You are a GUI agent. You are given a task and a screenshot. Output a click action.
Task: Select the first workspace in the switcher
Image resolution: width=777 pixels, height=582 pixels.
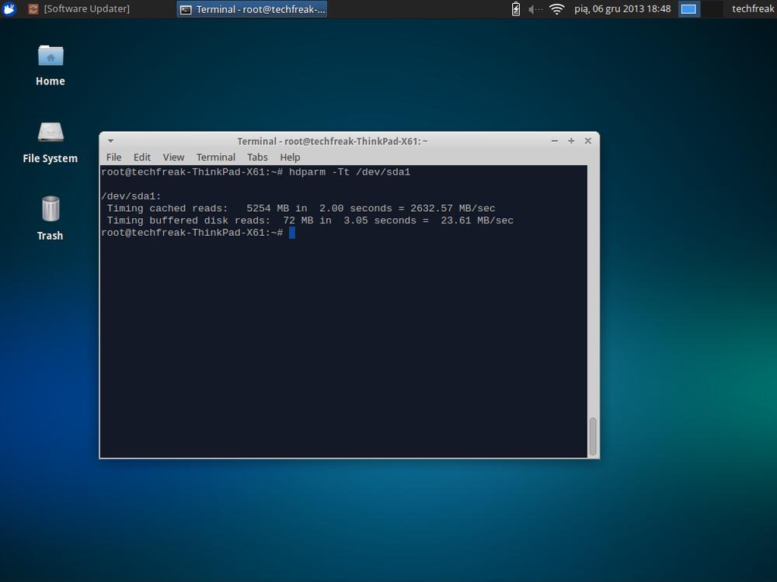(688, 9)
